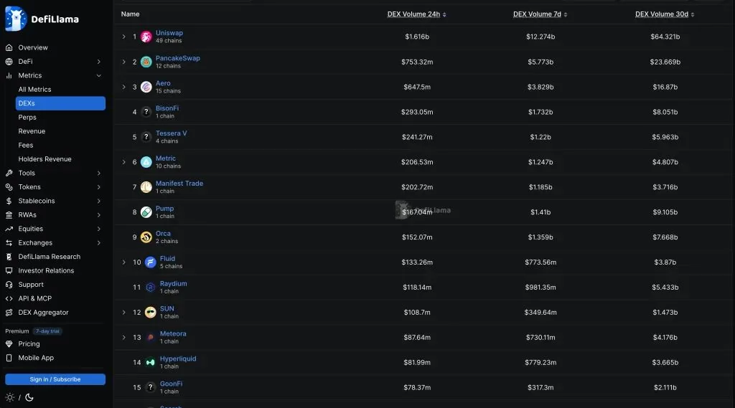Viewport: 735px width, 408px height.
Task: Click the Sign In / Subscribe button
Action: (55, 379)
